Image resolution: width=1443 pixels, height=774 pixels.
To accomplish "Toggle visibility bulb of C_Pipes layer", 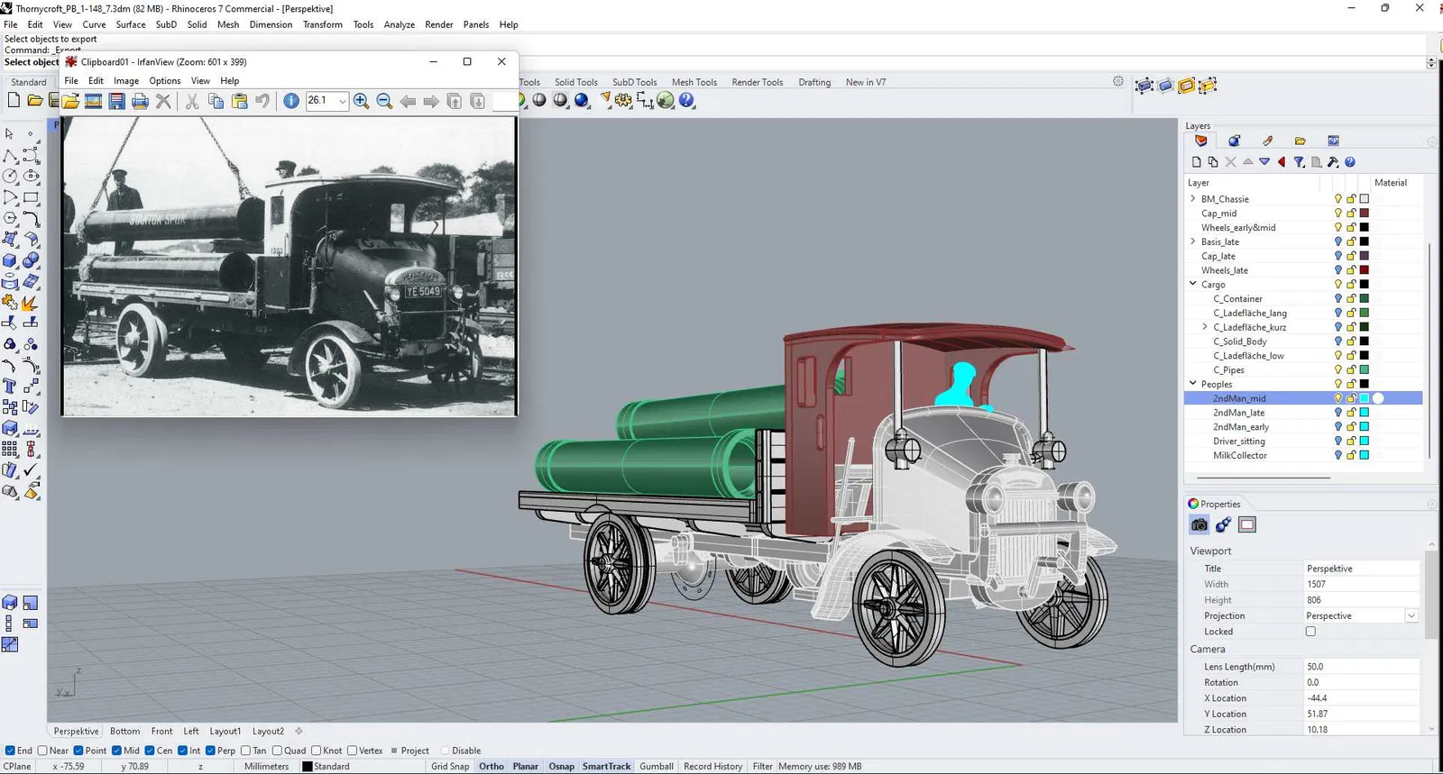I will (1337, 370).
